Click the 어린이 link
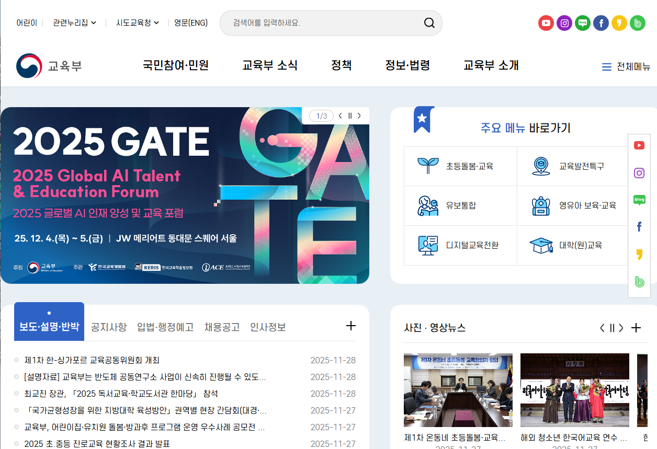The width and height of the screenshot is (657, 449). pyautogui.click(x=27, y=22)
